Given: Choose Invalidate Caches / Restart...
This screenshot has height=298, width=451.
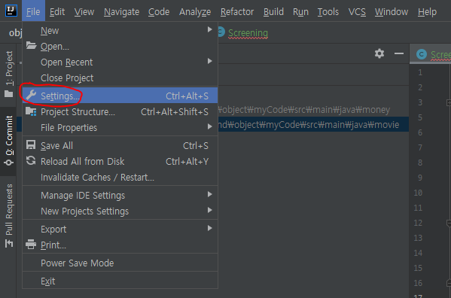Looking at the screenshot, I should (120, 177).
